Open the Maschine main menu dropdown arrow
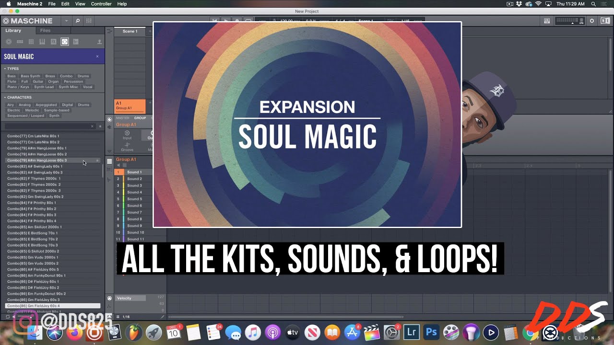This screenshot has width=614, height=345. [x=66, y=21]
